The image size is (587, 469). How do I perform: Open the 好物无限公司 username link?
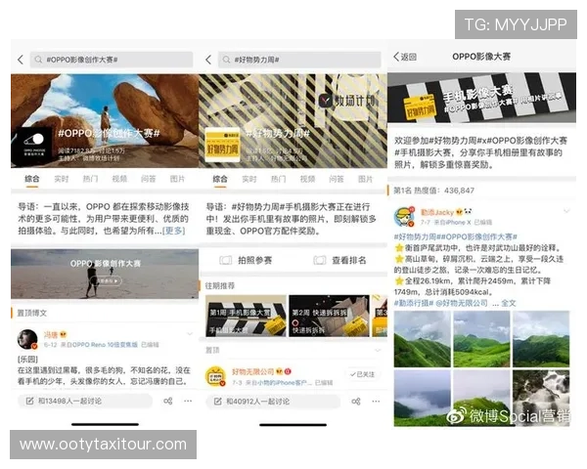tap(253, 371)
